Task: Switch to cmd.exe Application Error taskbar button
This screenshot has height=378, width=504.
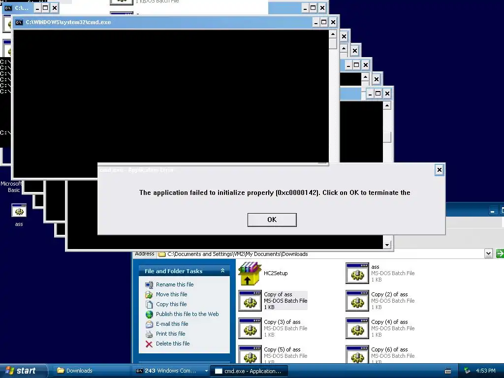Action: [x=249, y=371]
